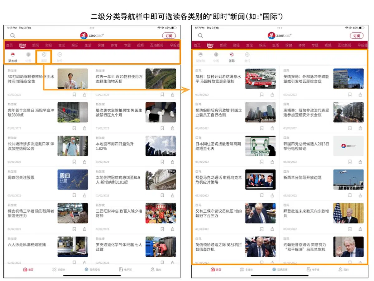This screenshot has height=281, width=374.
Task: Select 国际 category icon in the left screen
Action: [44, 57]
